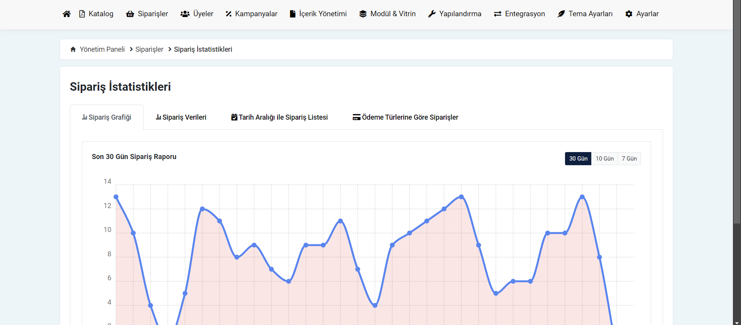Click the Üyeler users icon

[x=185, y=14]
